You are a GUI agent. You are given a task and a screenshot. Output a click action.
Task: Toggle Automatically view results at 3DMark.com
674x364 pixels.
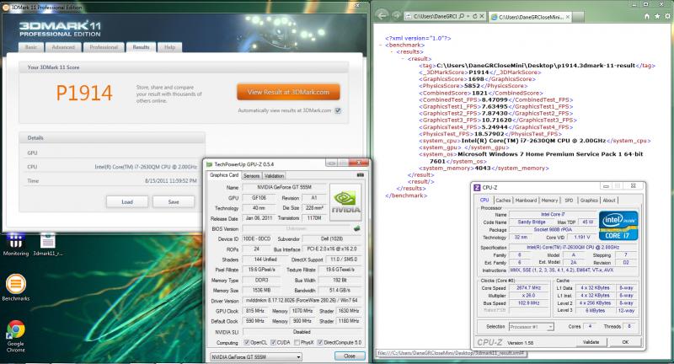coord(338,111)
